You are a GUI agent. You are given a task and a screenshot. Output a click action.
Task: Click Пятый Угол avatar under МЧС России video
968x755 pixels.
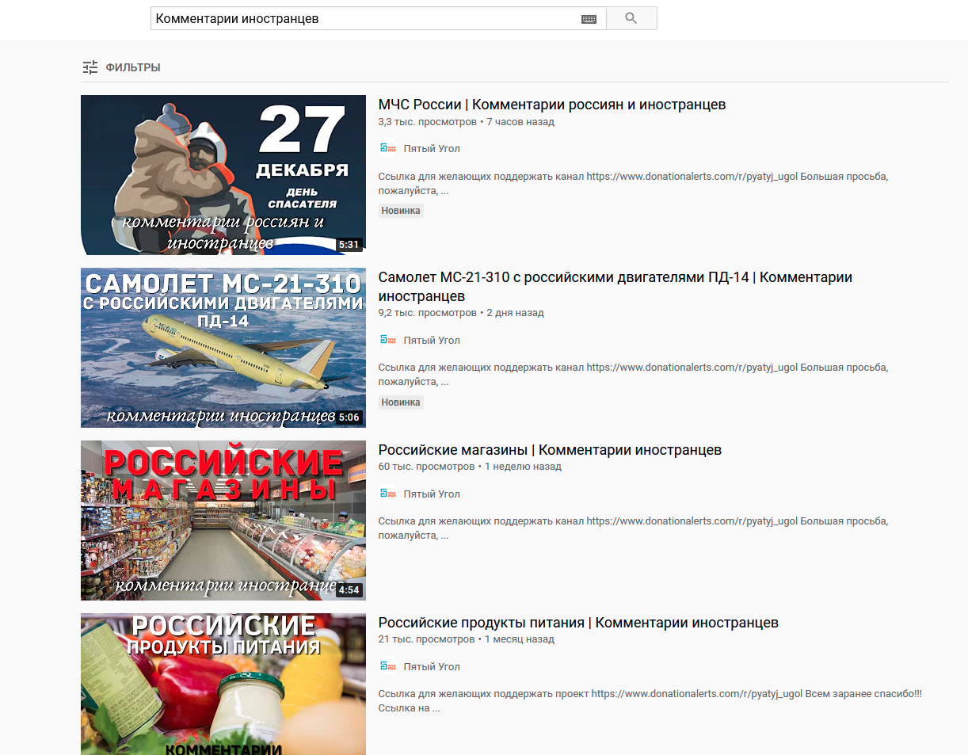[x=387, y=148]
